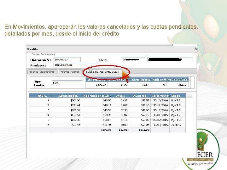Switch to the Movimientos tab

click(70, 72)
